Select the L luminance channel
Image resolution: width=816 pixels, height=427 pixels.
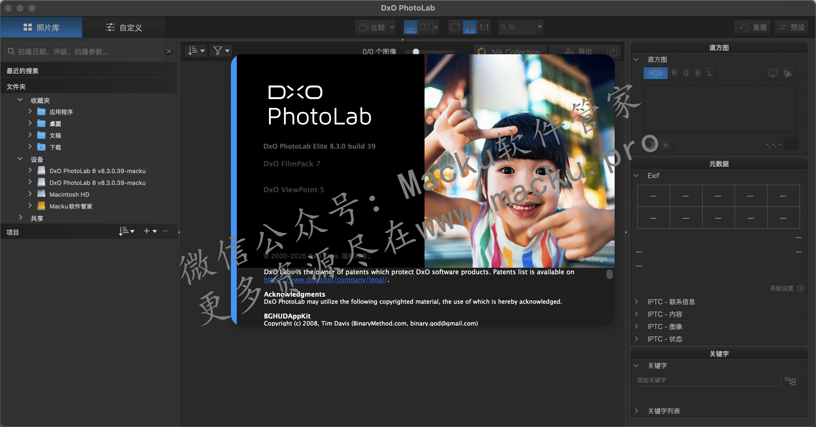[710, 73]
